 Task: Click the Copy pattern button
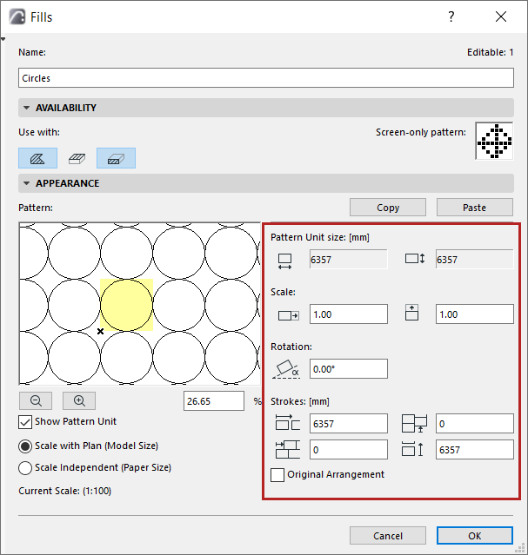pyautogui.click(x=388, y=208)
